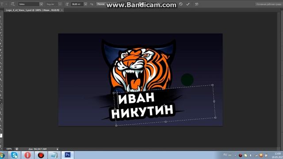
Task: Click the font size value field
Action: tap(77, 4)
